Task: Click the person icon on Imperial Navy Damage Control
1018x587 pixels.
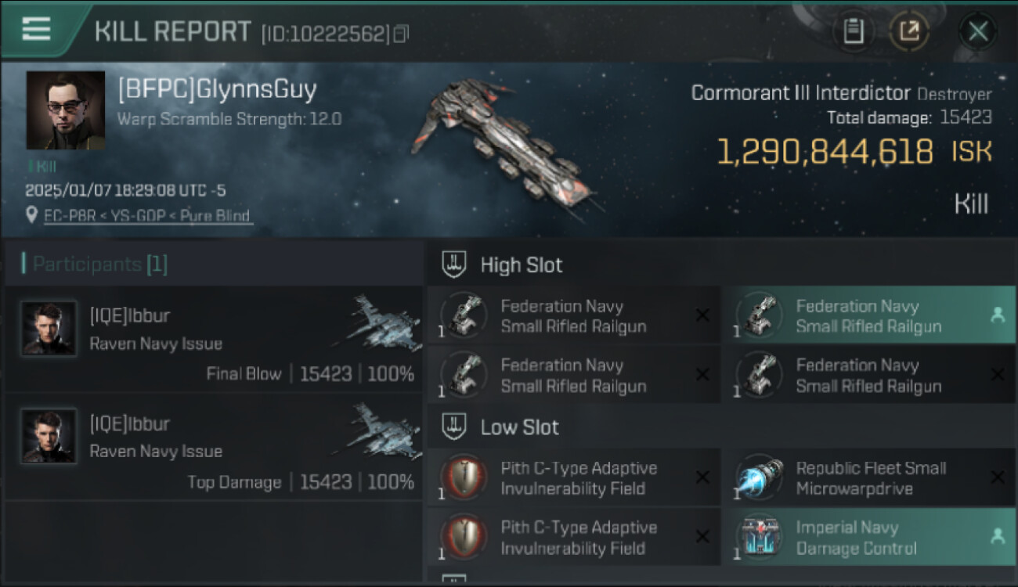Action: [998, 537]
